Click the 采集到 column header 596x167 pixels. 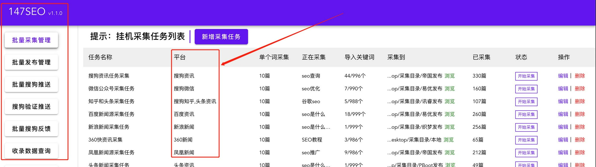coord(396,57)
